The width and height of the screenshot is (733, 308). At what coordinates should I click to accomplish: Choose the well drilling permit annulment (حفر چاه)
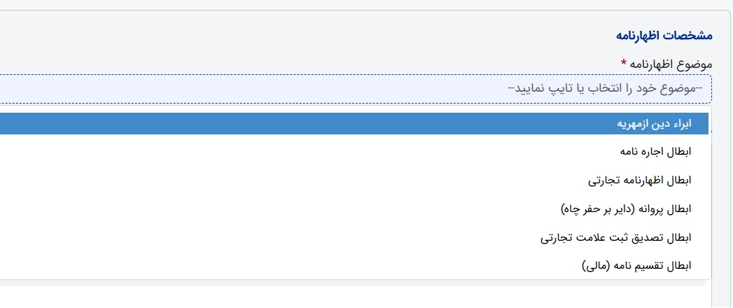point(625,209)
